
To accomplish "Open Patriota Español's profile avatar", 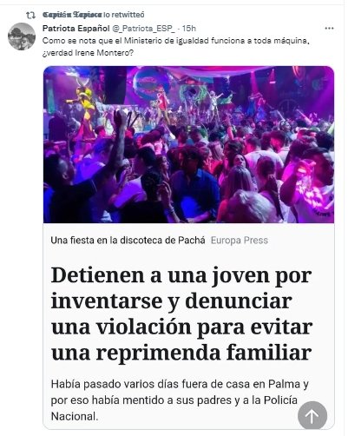I will point(22,36).
